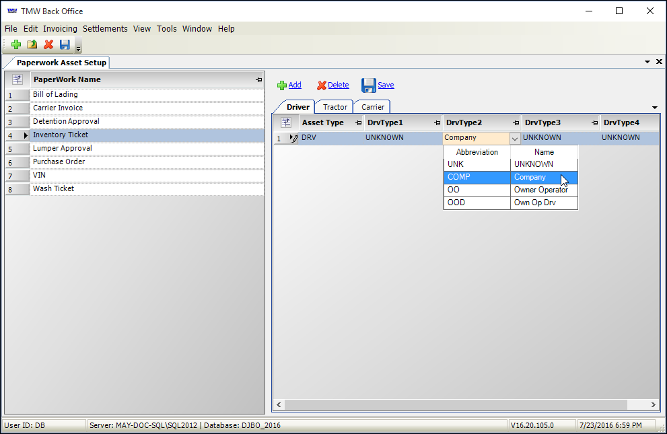667x434 pixels.
Task: Click the Abbreviation header in dropdown
Action: pyautogui.click(x=477, y=152)
